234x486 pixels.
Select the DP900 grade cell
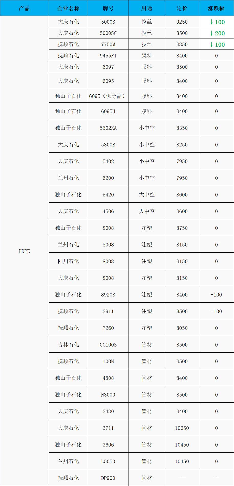click(x=108, y=478)
